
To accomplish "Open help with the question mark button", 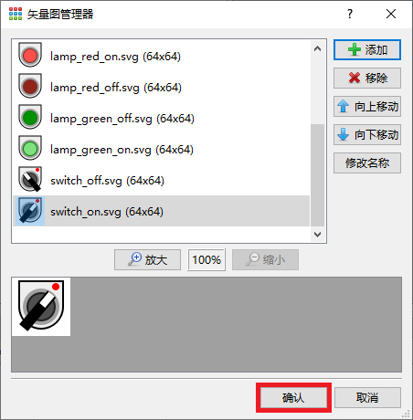I will 350,14.
